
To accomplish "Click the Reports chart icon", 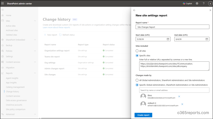I will pyautogui.click(x=2, y=73).
